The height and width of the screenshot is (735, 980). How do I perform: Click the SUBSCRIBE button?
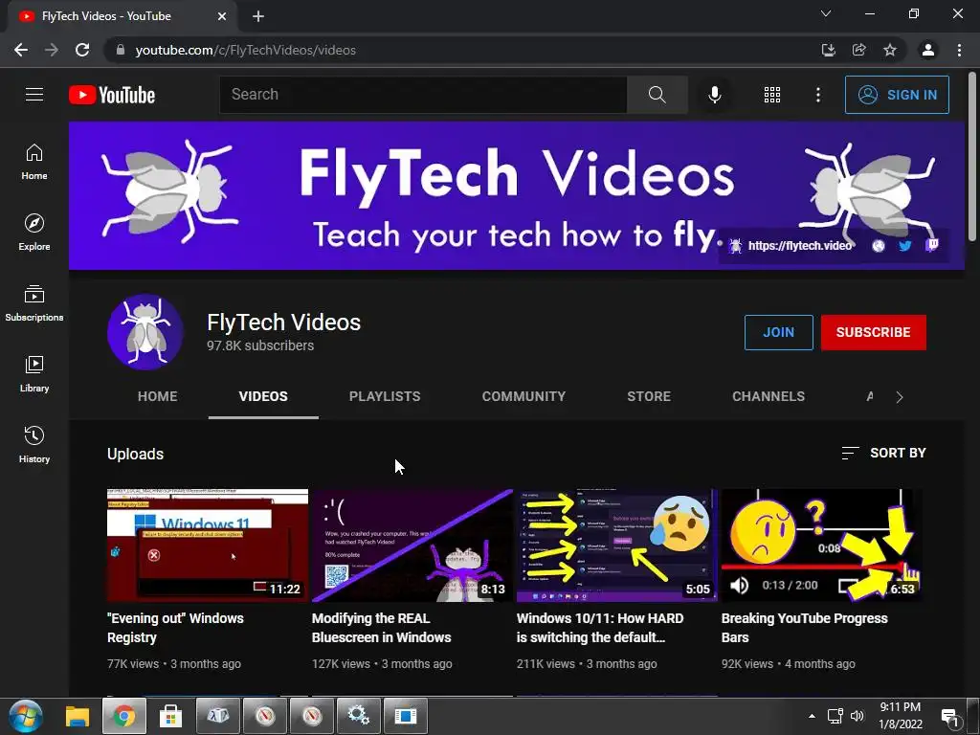coord(873,332)
